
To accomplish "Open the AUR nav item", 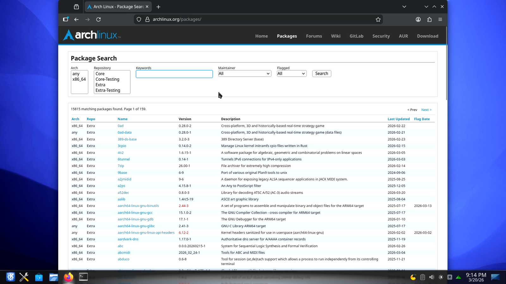I will (x=403, y=36).
